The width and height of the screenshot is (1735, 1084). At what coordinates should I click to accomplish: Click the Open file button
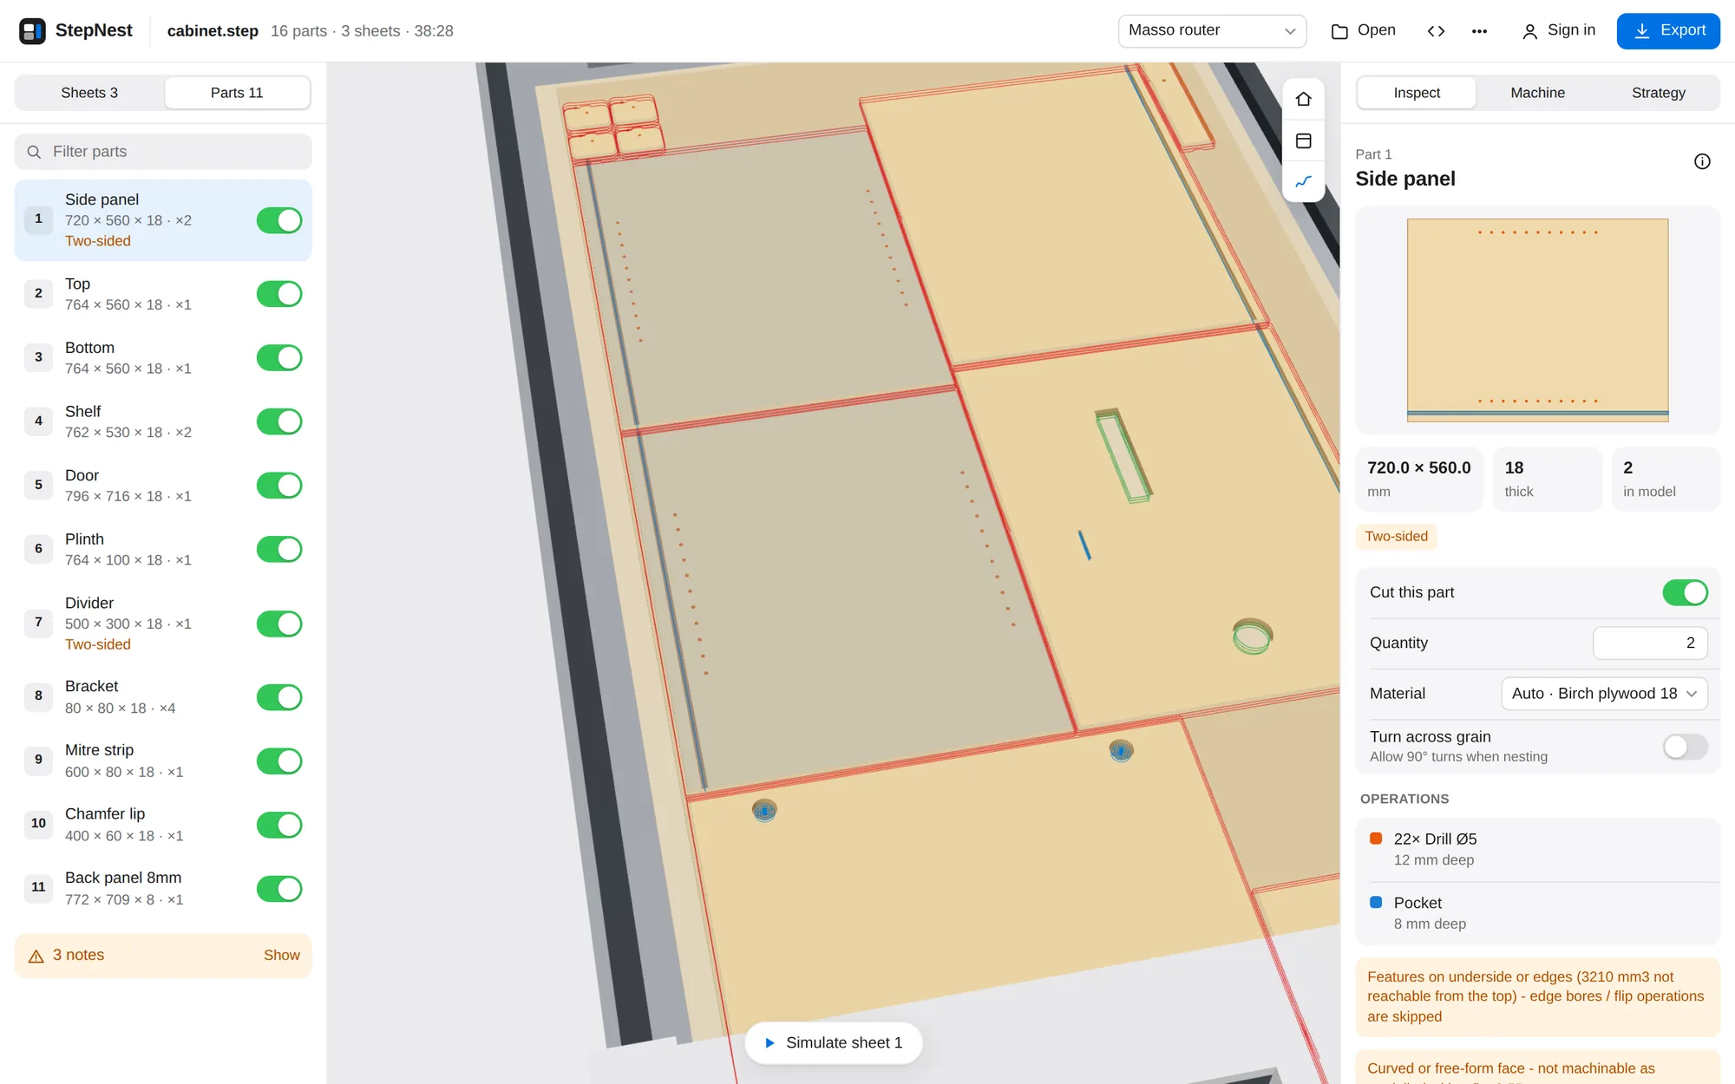coord(1364,31)
